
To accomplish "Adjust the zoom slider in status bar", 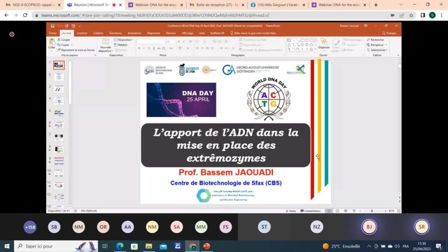I will point(371,211).
